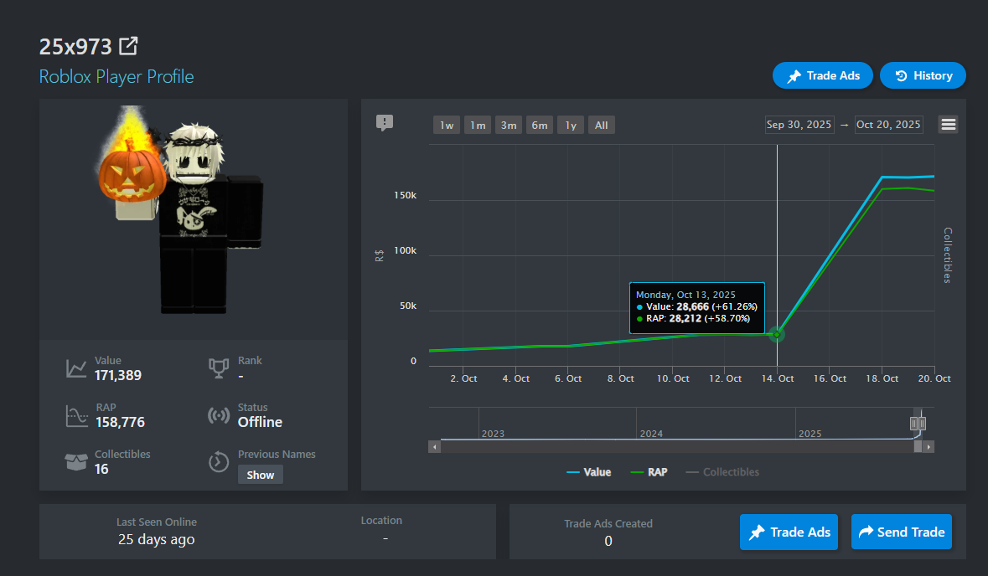The height and width of the screenshot is (576, 988).
Task: Click the 14. Oct axis label
Action: pyautogui.click(x=778, y=378)
